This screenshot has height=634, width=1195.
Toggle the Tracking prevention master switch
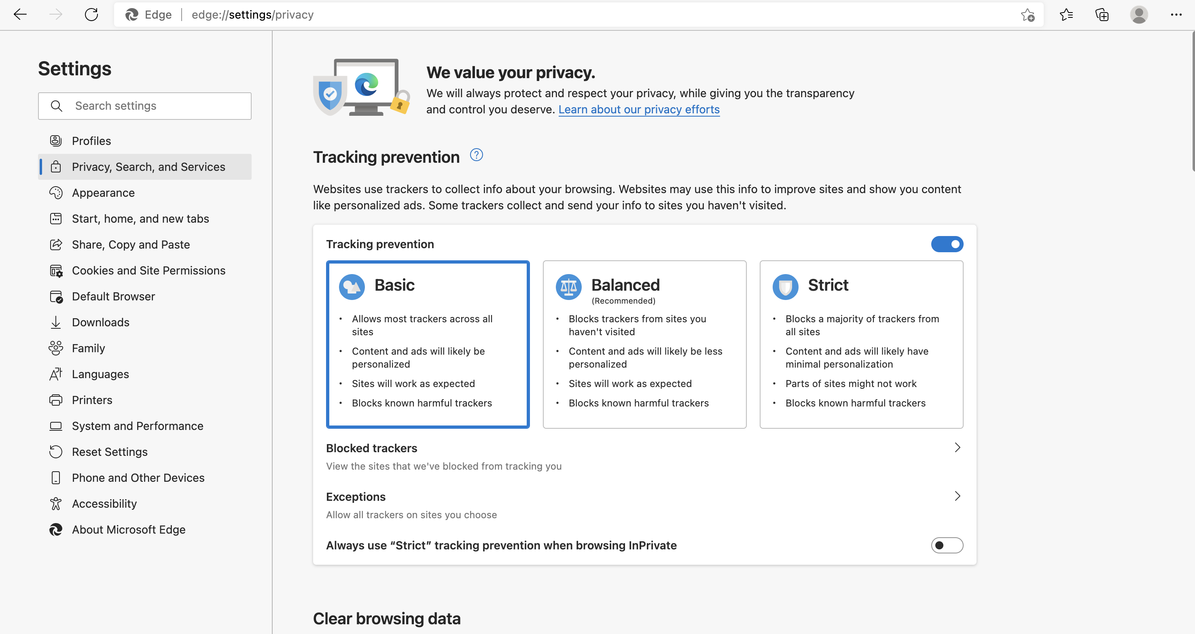point(947,243)
